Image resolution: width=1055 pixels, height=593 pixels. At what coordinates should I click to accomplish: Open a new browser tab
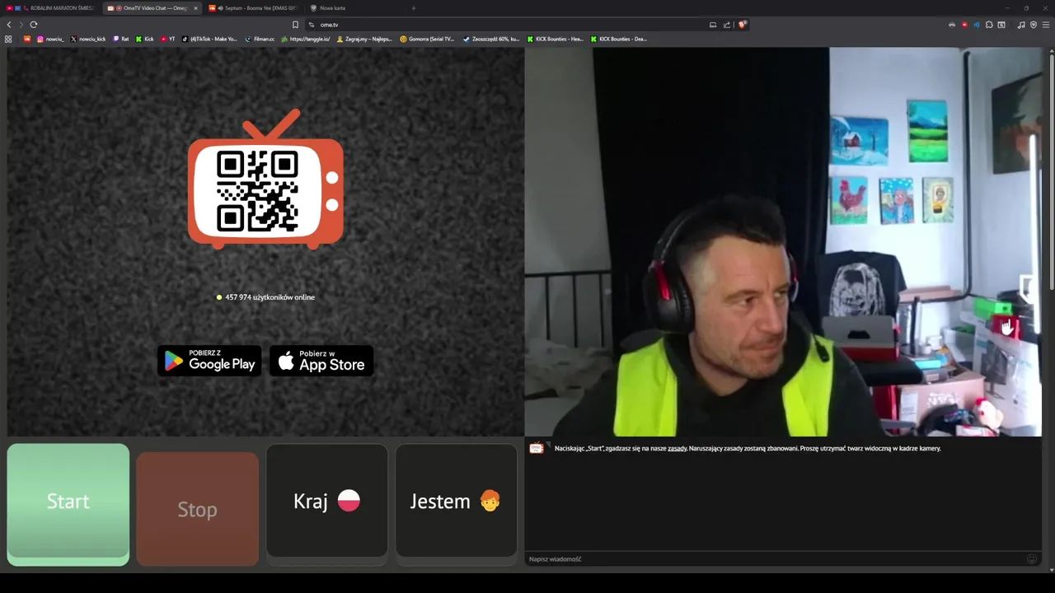click(414, 8)
